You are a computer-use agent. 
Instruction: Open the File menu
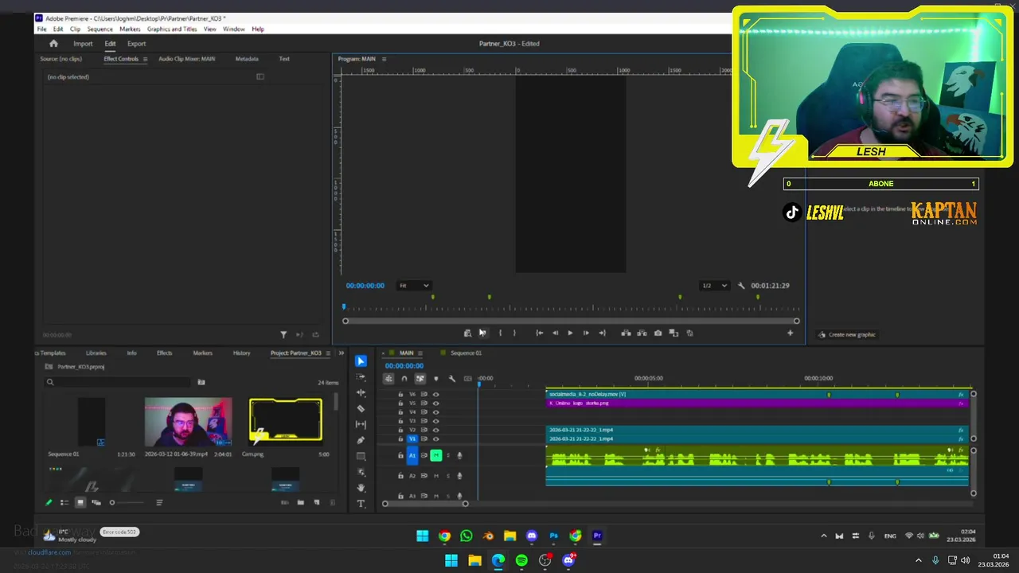[42, 29]
